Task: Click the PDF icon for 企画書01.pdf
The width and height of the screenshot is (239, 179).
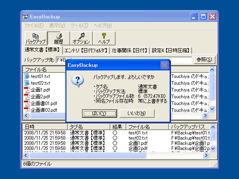Action: click(x=27, y=103)
